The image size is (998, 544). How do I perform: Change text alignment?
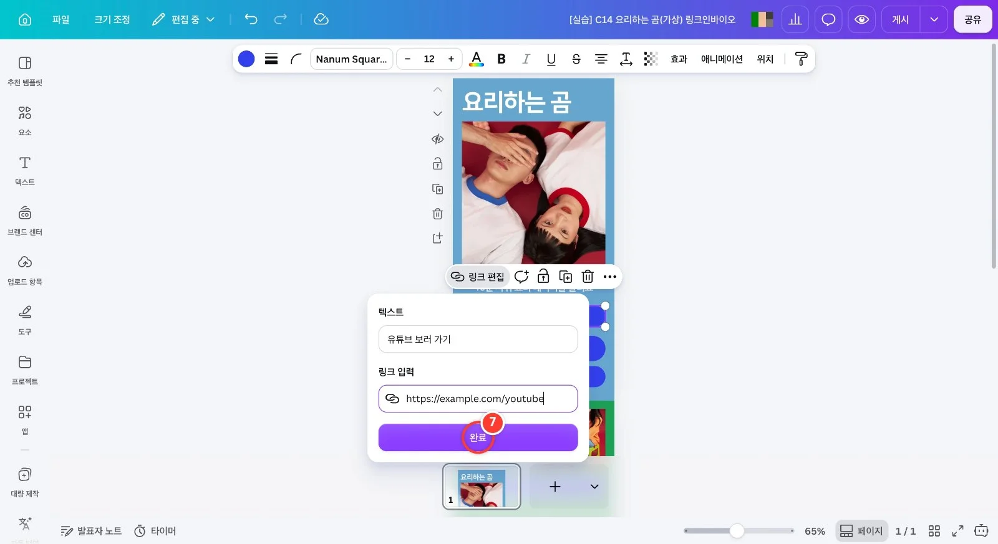point(601,59)
